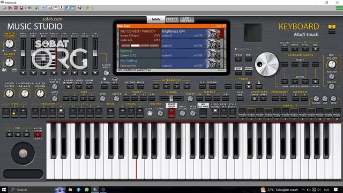Toggle Synchro Start knob

pyautogui.click(x=150, y=113)
